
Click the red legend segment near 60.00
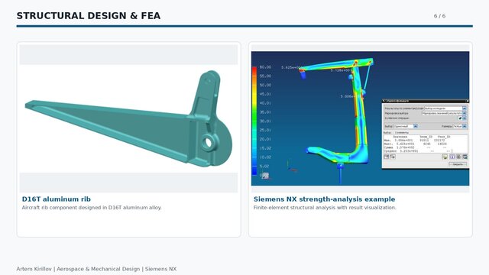(x=254, y=71)
